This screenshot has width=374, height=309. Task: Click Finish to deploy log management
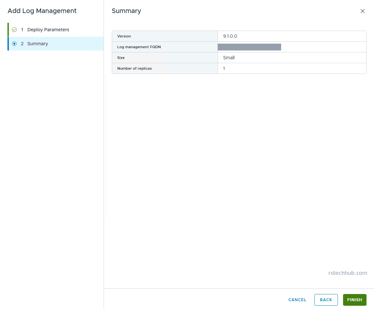[x=354, y=300]
